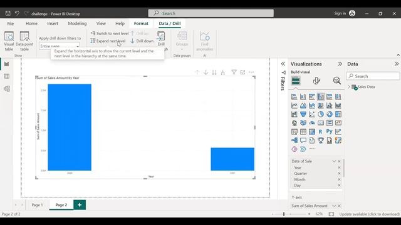Click in Data pane search box
401x225 pixels.
click(x=373, y=76)
